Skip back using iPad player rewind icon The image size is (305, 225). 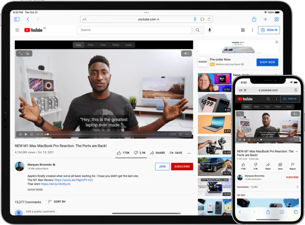tap(20, 134)
